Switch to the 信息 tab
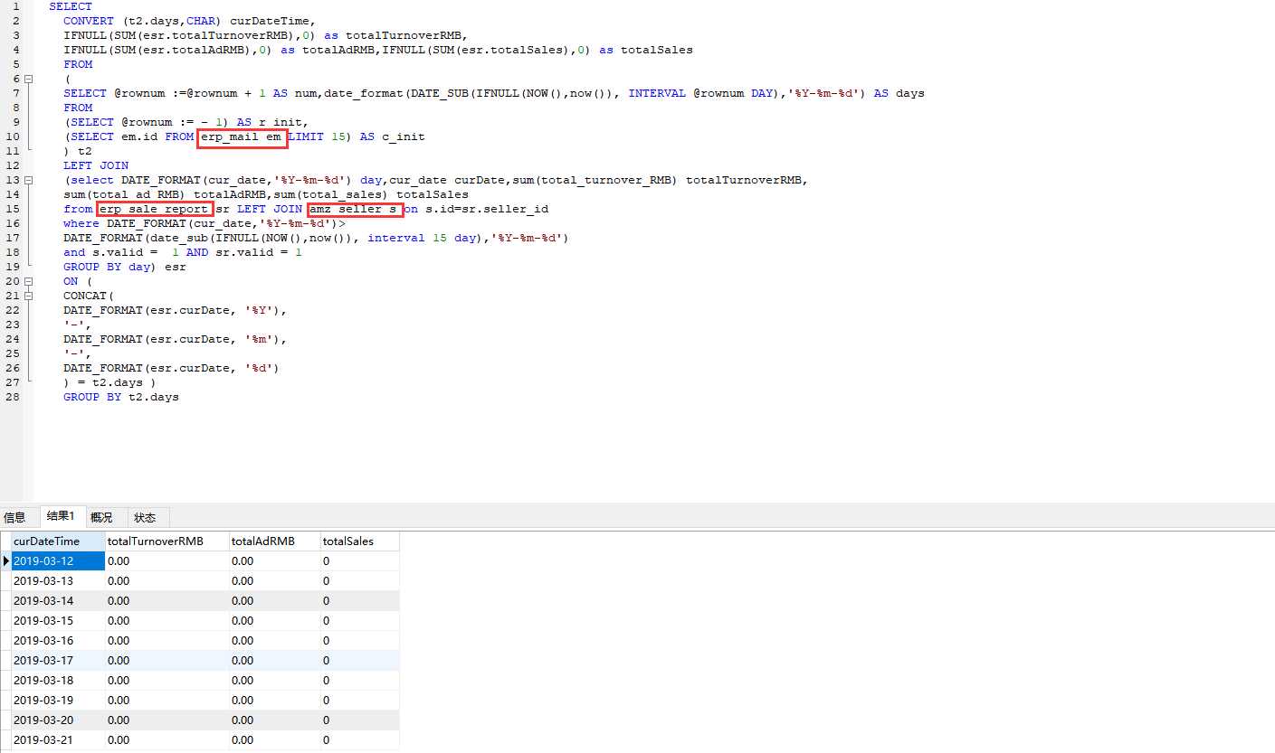This screenshot has width=1275, height=753. 15,518
